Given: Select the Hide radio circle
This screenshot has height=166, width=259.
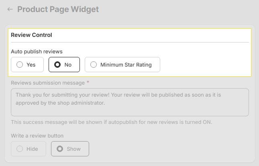Looking at the screenshot, I should click(20, 149).
